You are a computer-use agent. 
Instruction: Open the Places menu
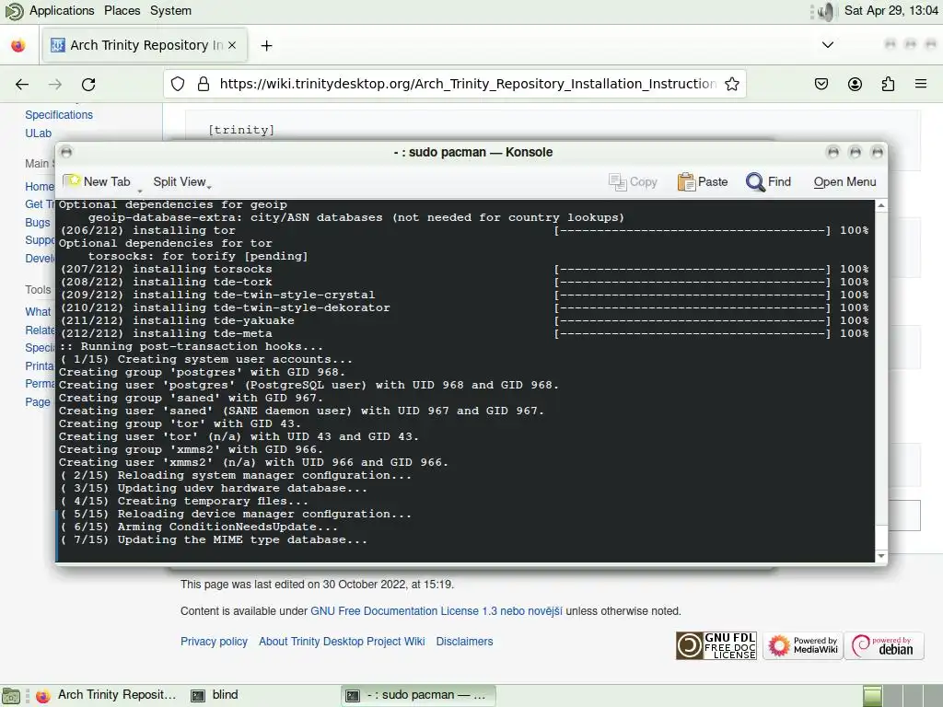[x=122, y=11]
